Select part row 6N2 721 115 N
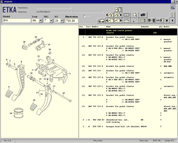 pos(128,48)
